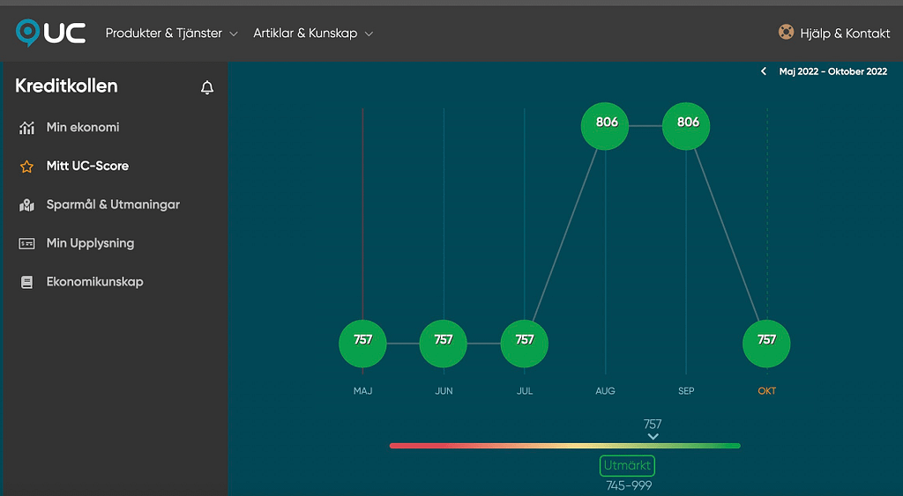Select the AUG 806 score point
This screenshot has height=496, width=903.
click(x=606, y=125)
